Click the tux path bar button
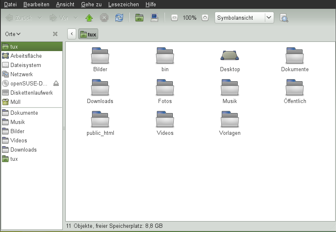 pyautogui.click(x=88, y=34)
